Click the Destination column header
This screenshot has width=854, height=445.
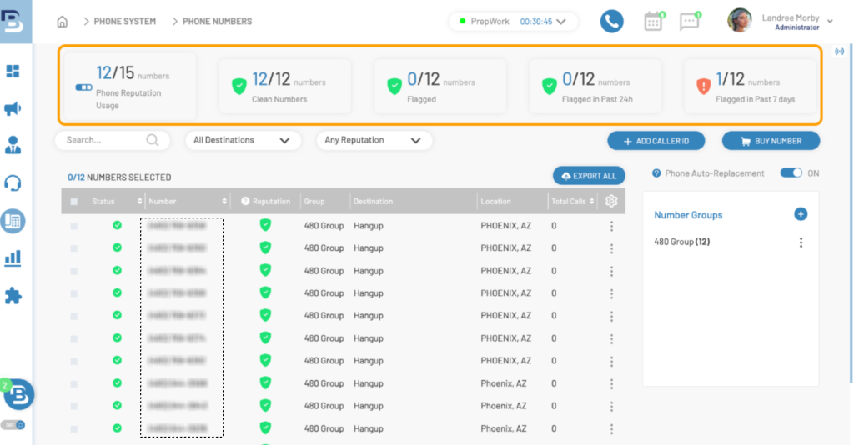pos(373,202)
